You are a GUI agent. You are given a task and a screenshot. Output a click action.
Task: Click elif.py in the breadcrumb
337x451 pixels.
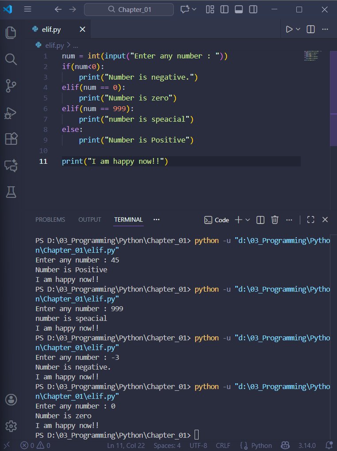[54, 46]
